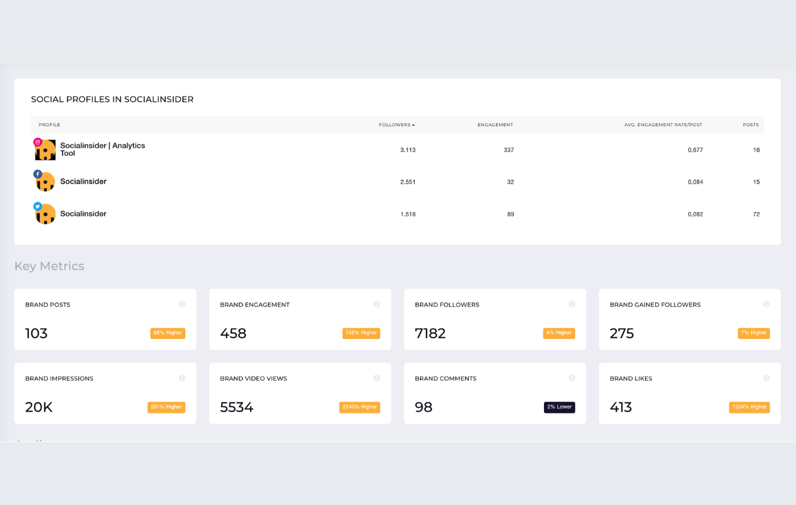Click the Brand Video Views card title
796x505 pixels.
pos(253,379)
